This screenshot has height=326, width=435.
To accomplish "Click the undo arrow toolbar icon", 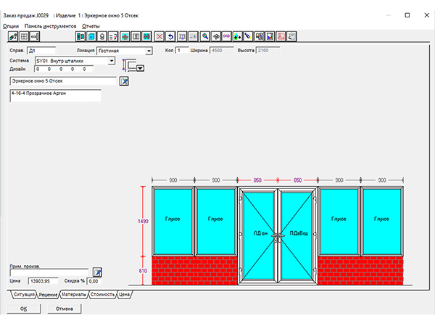I will (x=170, y=35).
